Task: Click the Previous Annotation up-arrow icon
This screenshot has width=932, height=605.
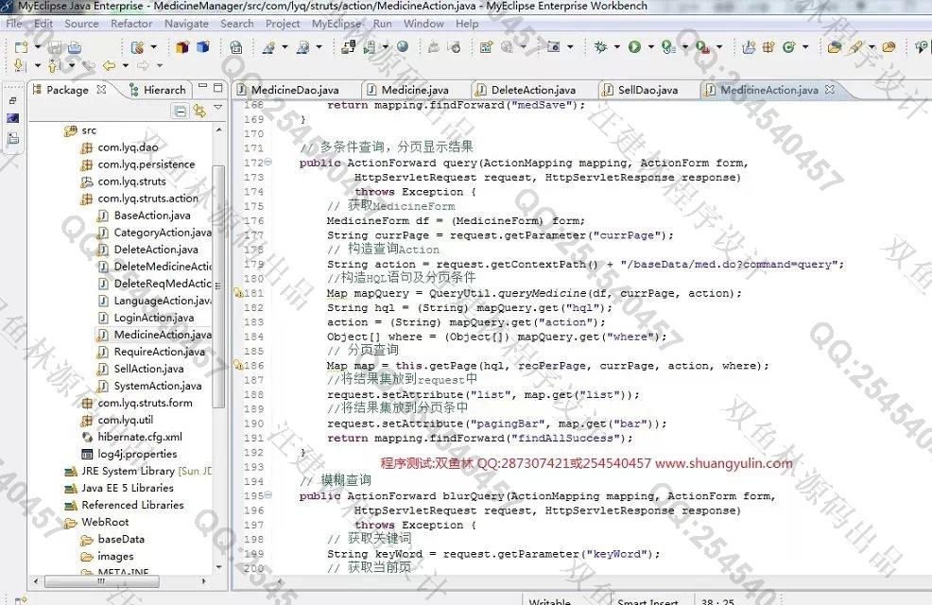Action: click(54, 65)
